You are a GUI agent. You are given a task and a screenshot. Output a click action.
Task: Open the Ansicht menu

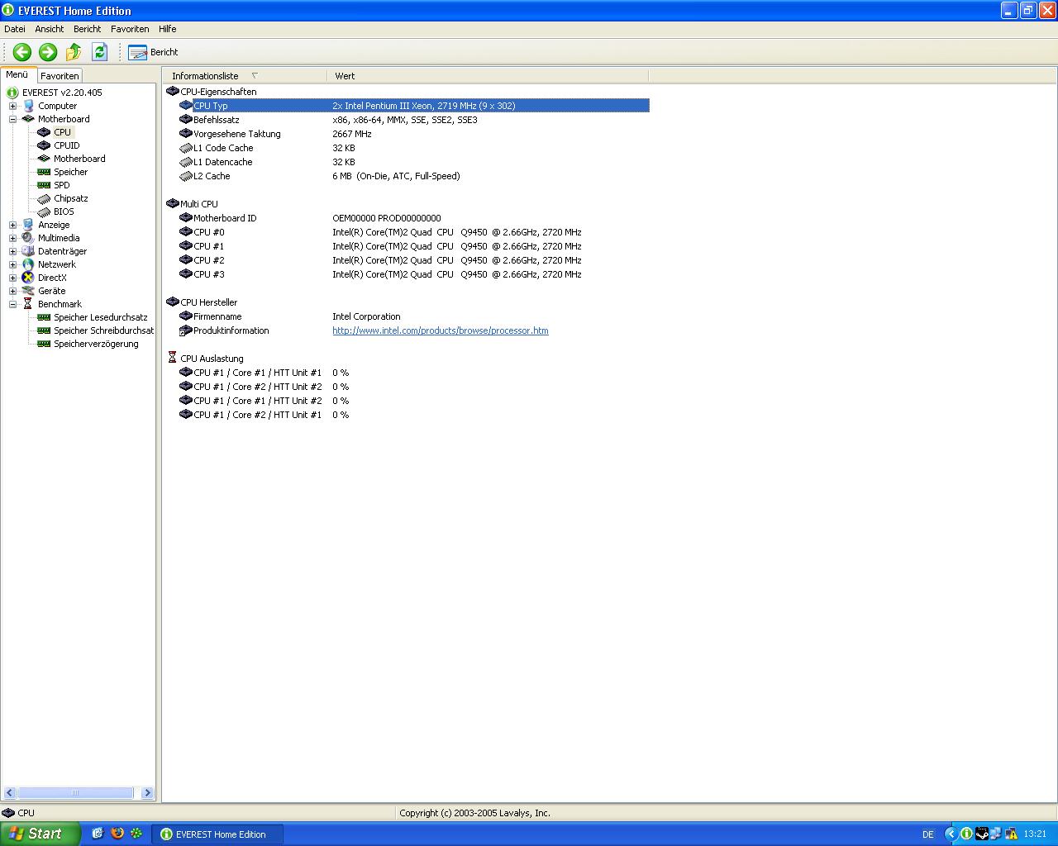pyautogui.click(x=50, y=29)
